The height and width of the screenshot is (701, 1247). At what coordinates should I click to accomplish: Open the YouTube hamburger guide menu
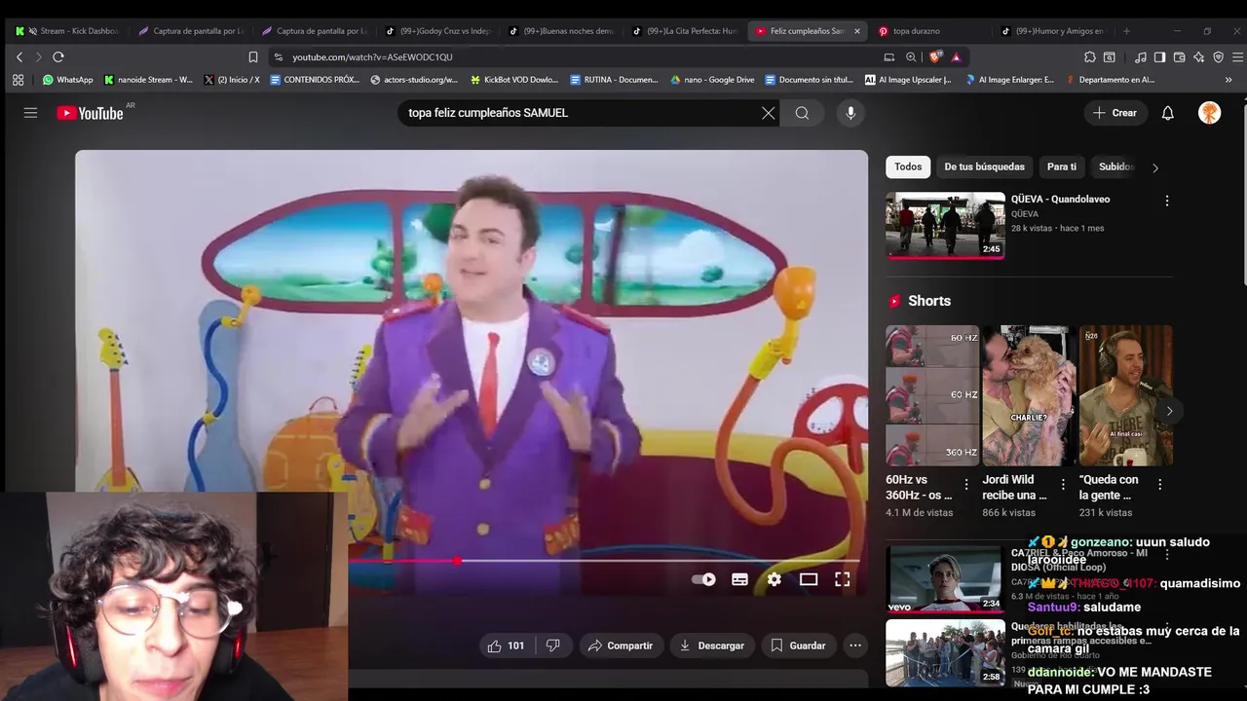[x=30, y=113]
